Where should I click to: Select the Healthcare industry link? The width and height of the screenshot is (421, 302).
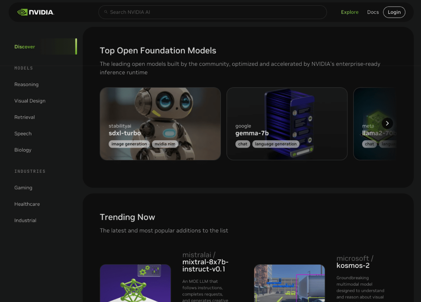pyautogui.click(x=27, y=204)
